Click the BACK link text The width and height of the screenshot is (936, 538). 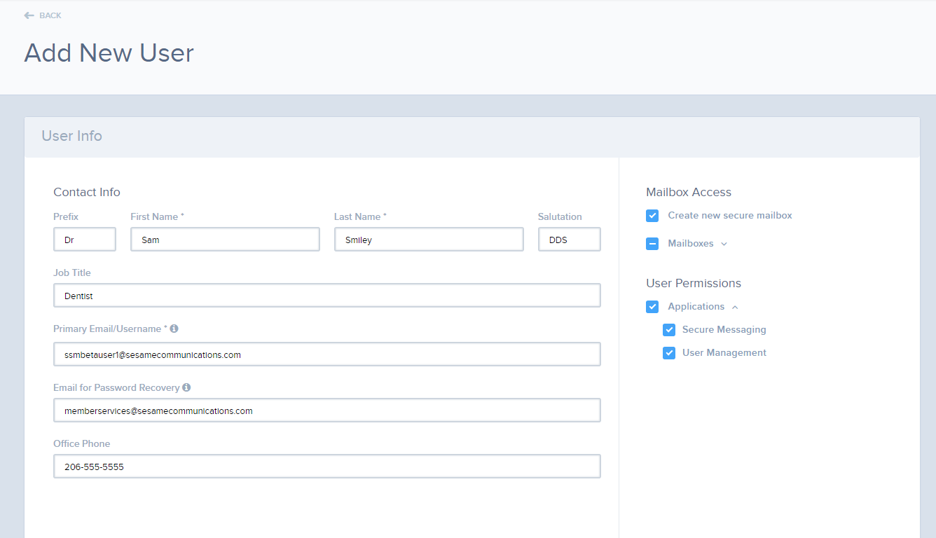50,15
